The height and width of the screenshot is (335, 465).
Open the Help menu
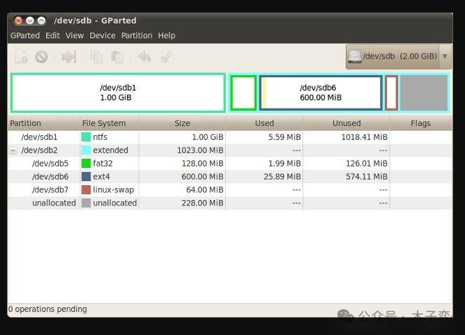pos(167,36)
